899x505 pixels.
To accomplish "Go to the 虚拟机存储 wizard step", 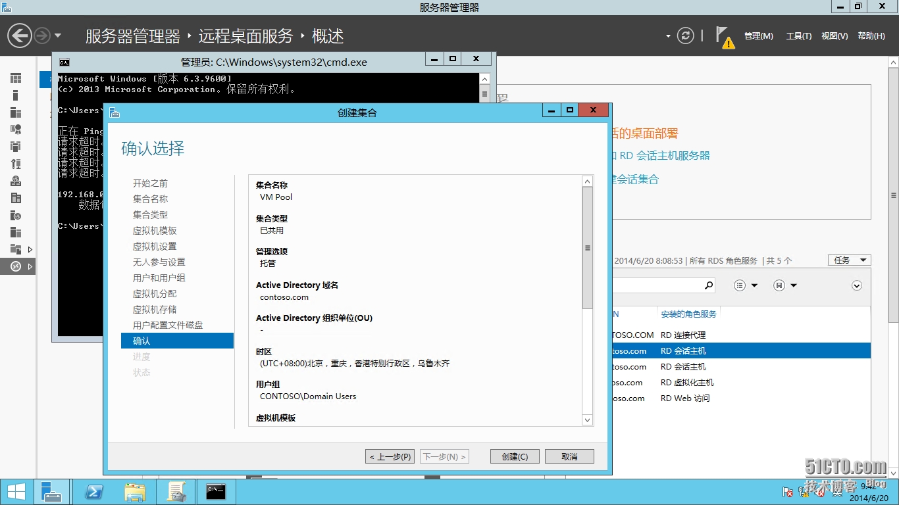I will point(155,310).
